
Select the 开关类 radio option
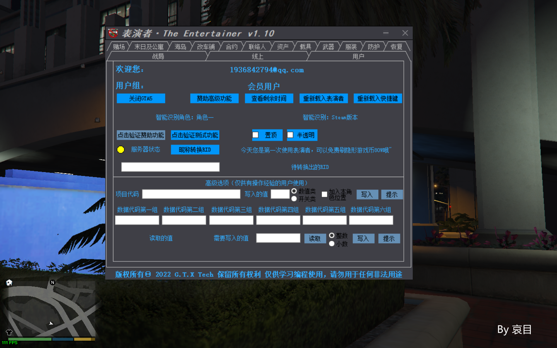(x=294, y=199)
